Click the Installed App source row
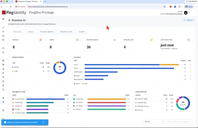198x128 pixels. click(x=154, y=103)
